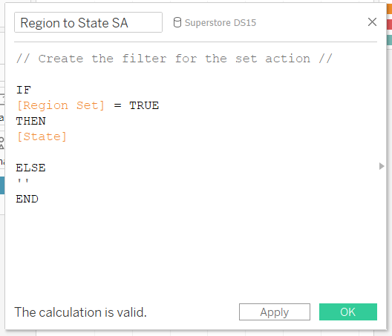Click the Superstore DS15 data source icon

177,22
